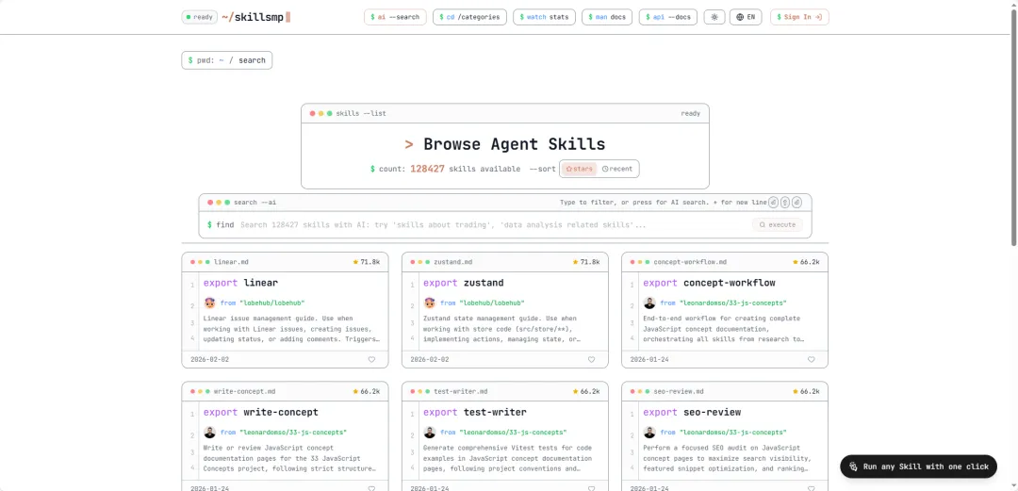1018x491 pixels.
Task: Open the export linear skill title
Action: click(241, 283)
